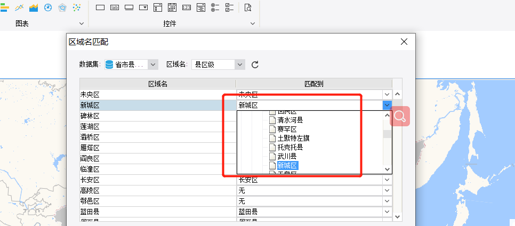This screenshot has width=515, height=226.
Task: Select the 长安区 region name cell
Action: coord(158,180)
